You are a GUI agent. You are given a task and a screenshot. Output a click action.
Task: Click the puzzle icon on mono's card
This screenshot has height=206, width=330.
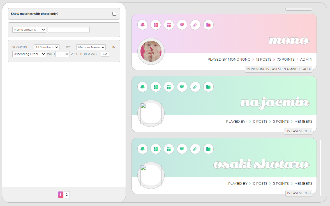pos(156,25)
